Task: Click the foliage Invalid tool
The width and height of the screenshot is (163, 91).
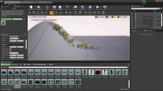Action: [x=42, y=13]
